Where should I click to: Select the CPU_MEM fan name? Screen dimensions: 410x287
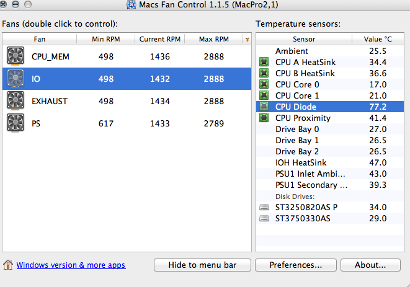50,57
